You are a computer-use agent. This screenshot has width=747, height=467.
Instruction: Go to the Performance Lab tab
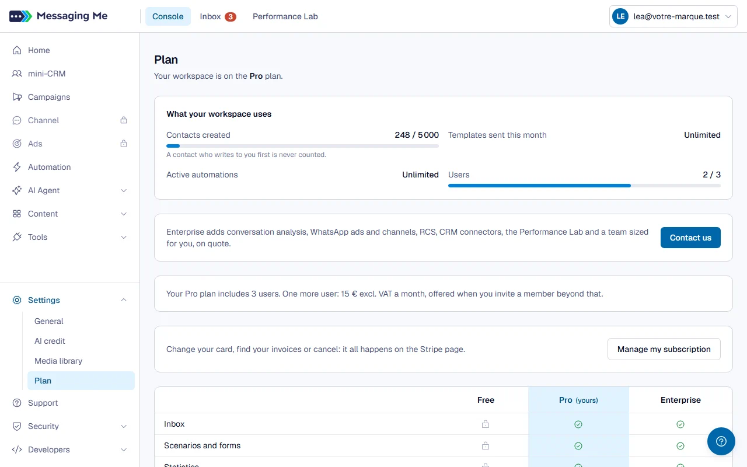click(x=285, y=16)
